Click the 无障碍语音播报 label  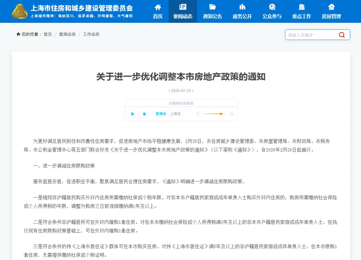tap(181, 103)
